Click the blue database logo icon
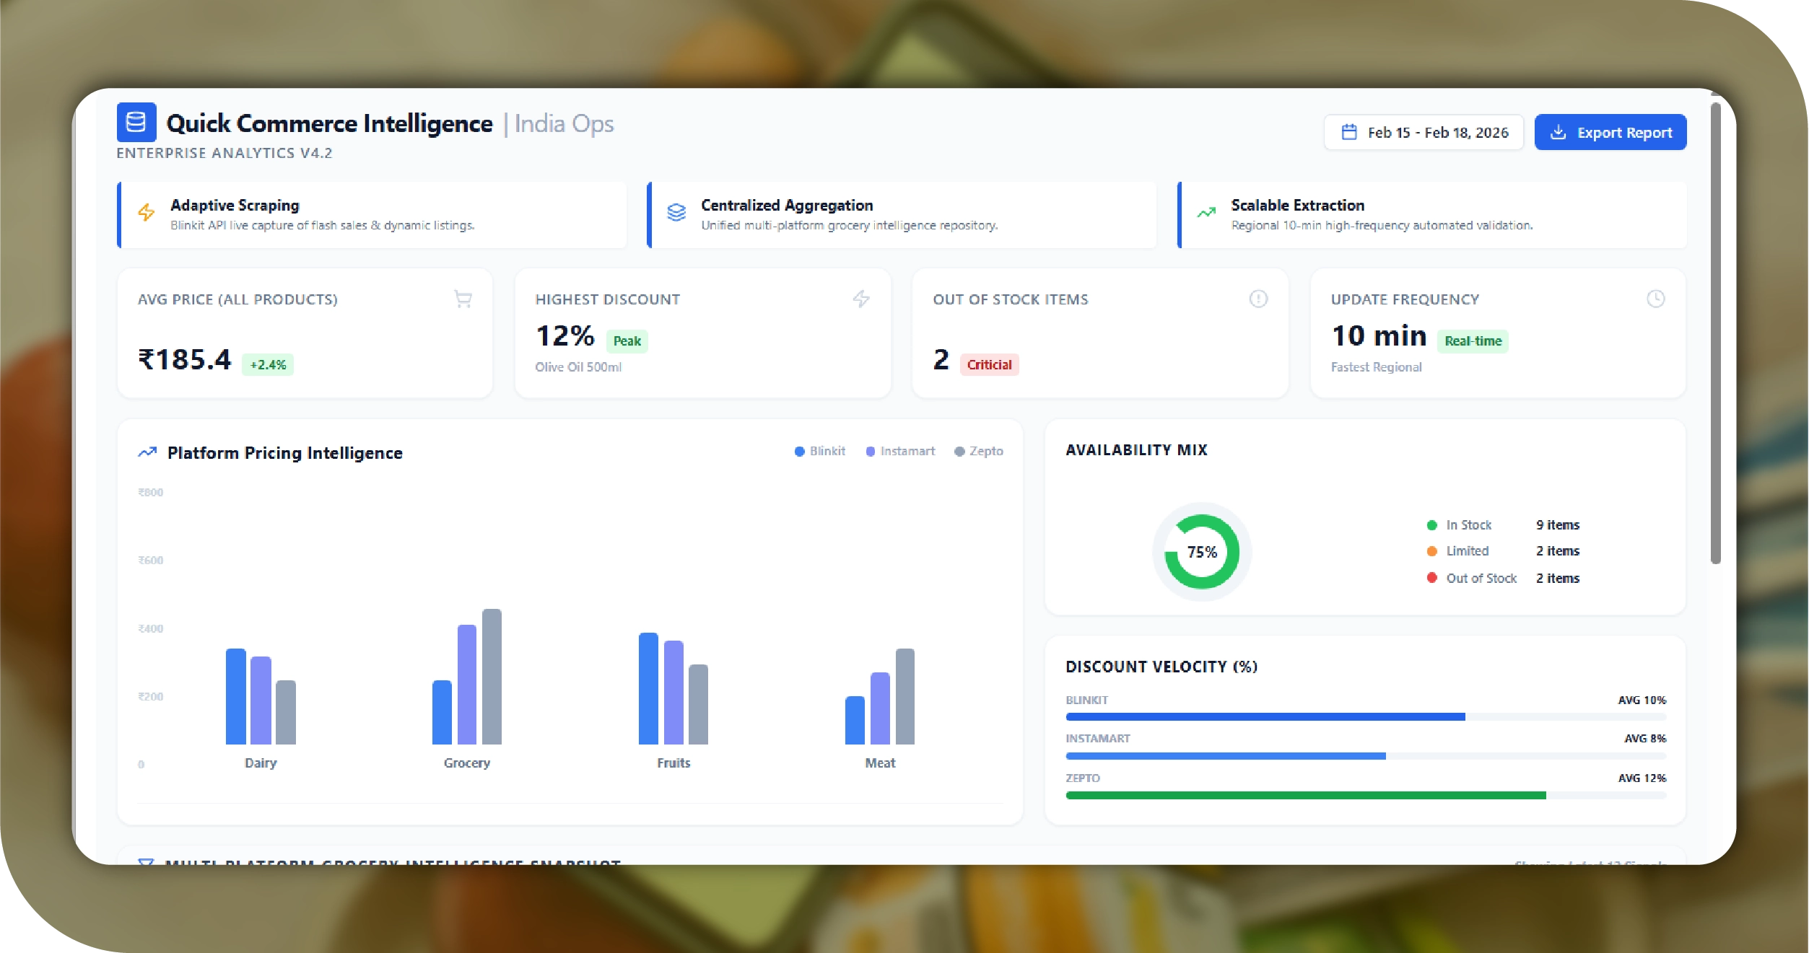1809x953 pixels. [136, 123]
